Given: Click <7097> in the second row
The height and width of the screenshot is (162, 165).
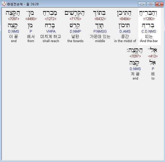Looking at the screenshot, I should [135, 56].
